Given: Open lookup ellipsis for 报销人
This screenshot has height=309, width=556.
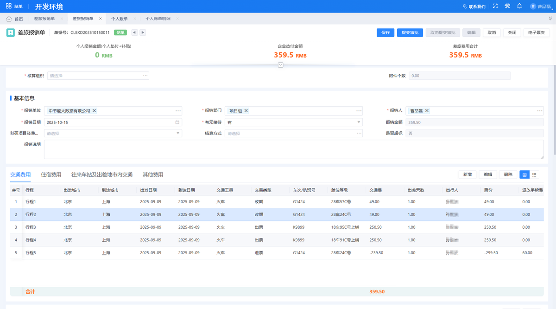Looking at the screenshot, I should pos(540,111).
